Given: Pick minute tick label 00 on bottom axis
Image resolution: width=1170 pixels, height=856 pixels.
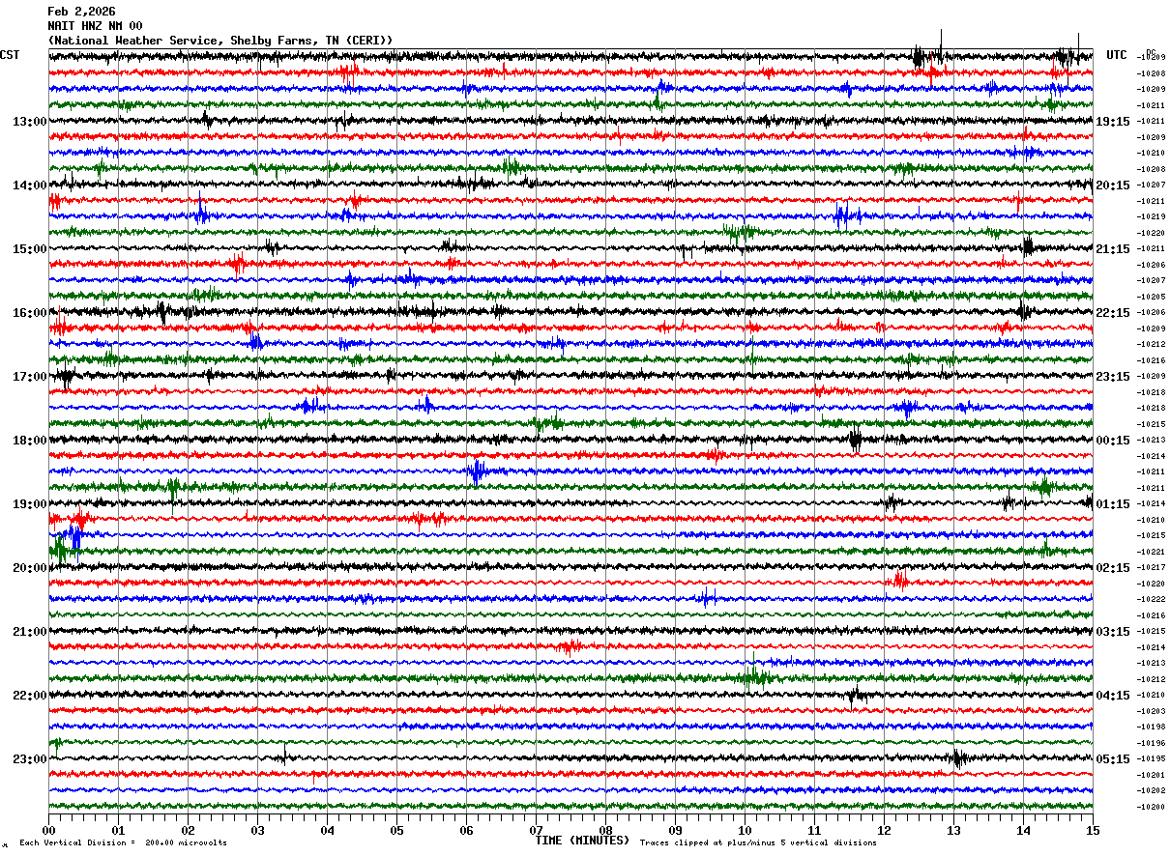Looking at the screenshot, I should click(x=48, y=830).
